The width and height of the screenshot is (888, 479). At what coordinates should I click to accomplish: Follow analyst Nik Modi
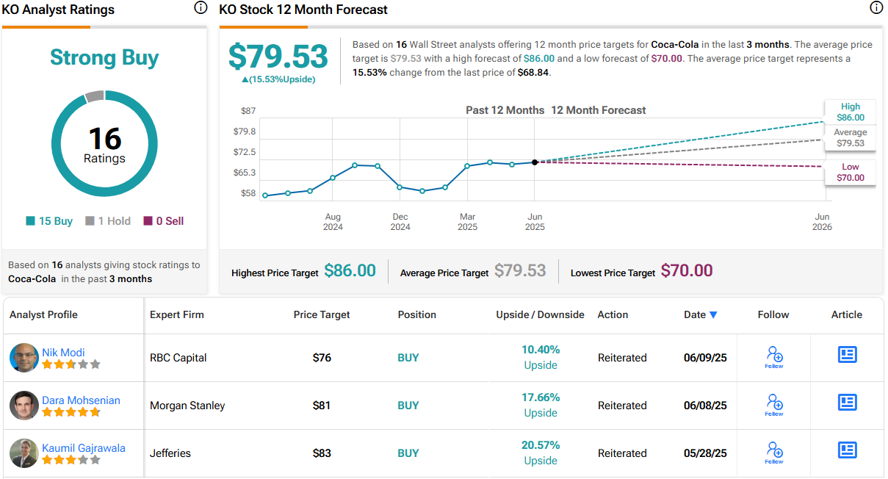[774, 357]
